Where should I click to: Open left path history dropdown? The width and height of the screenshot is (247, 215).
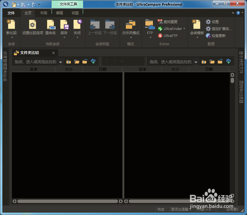pyautogui.click(x=60, y=62)
